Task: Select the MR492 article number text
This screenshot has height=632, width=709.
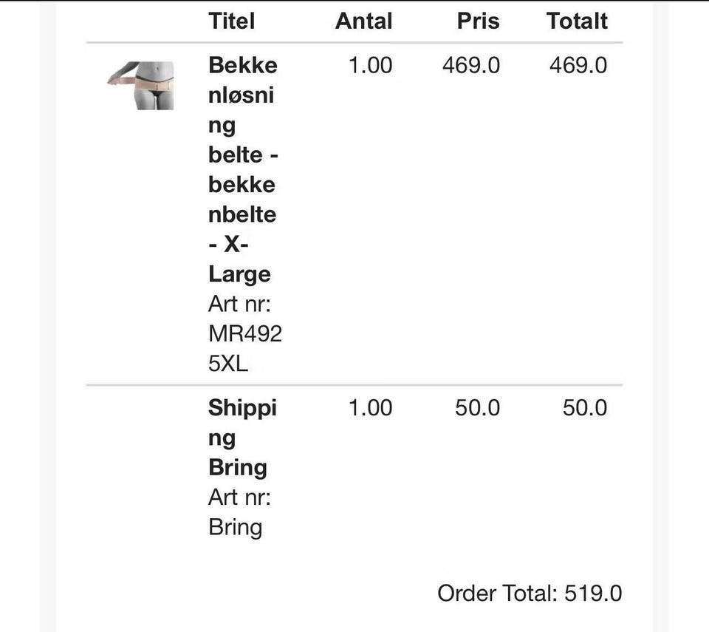Action: tap(244, 333)
